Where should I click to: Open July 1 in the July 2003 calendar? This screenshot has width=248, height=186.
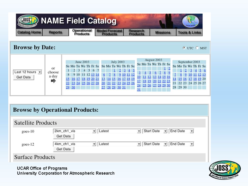(x=114, y=70)
